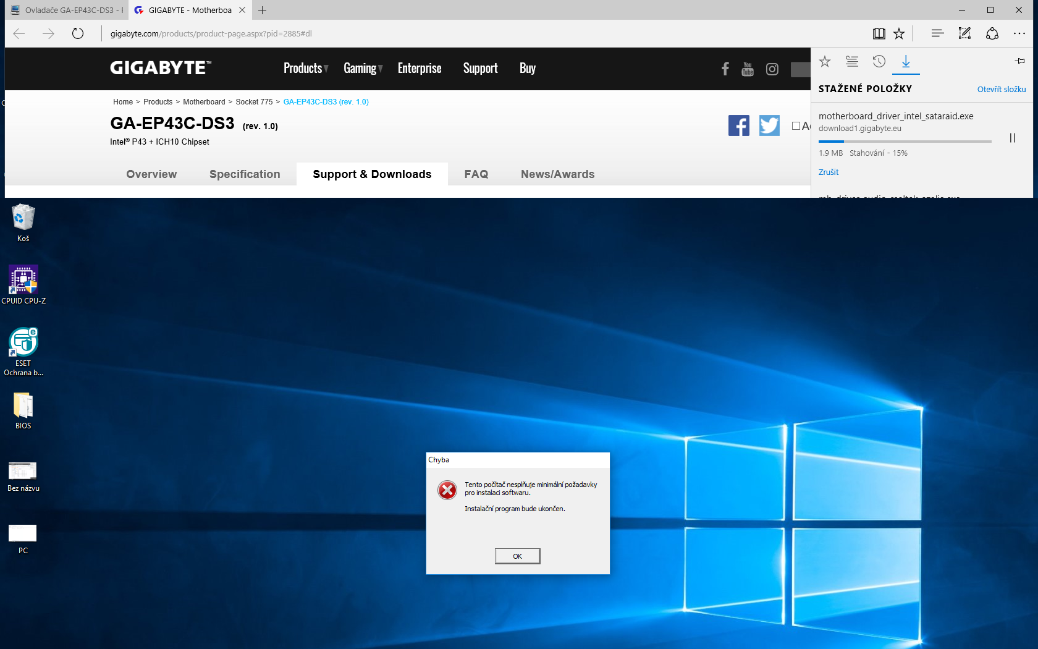Switch to the FAQ tab
Viewport: 1038px width, 649px height.
click(x=476, y=174)
